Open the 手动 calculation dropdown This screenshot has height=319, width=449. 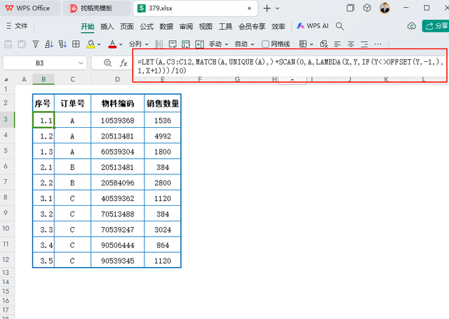pos(218,44)
